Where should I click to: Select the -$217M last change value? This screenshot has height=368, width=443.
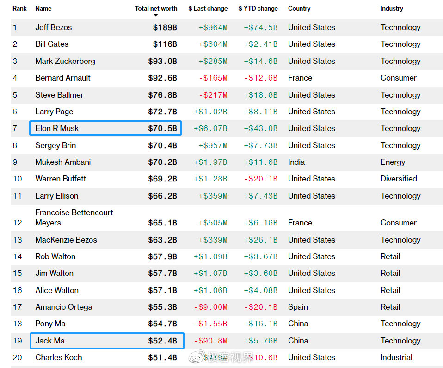point(213,95)
